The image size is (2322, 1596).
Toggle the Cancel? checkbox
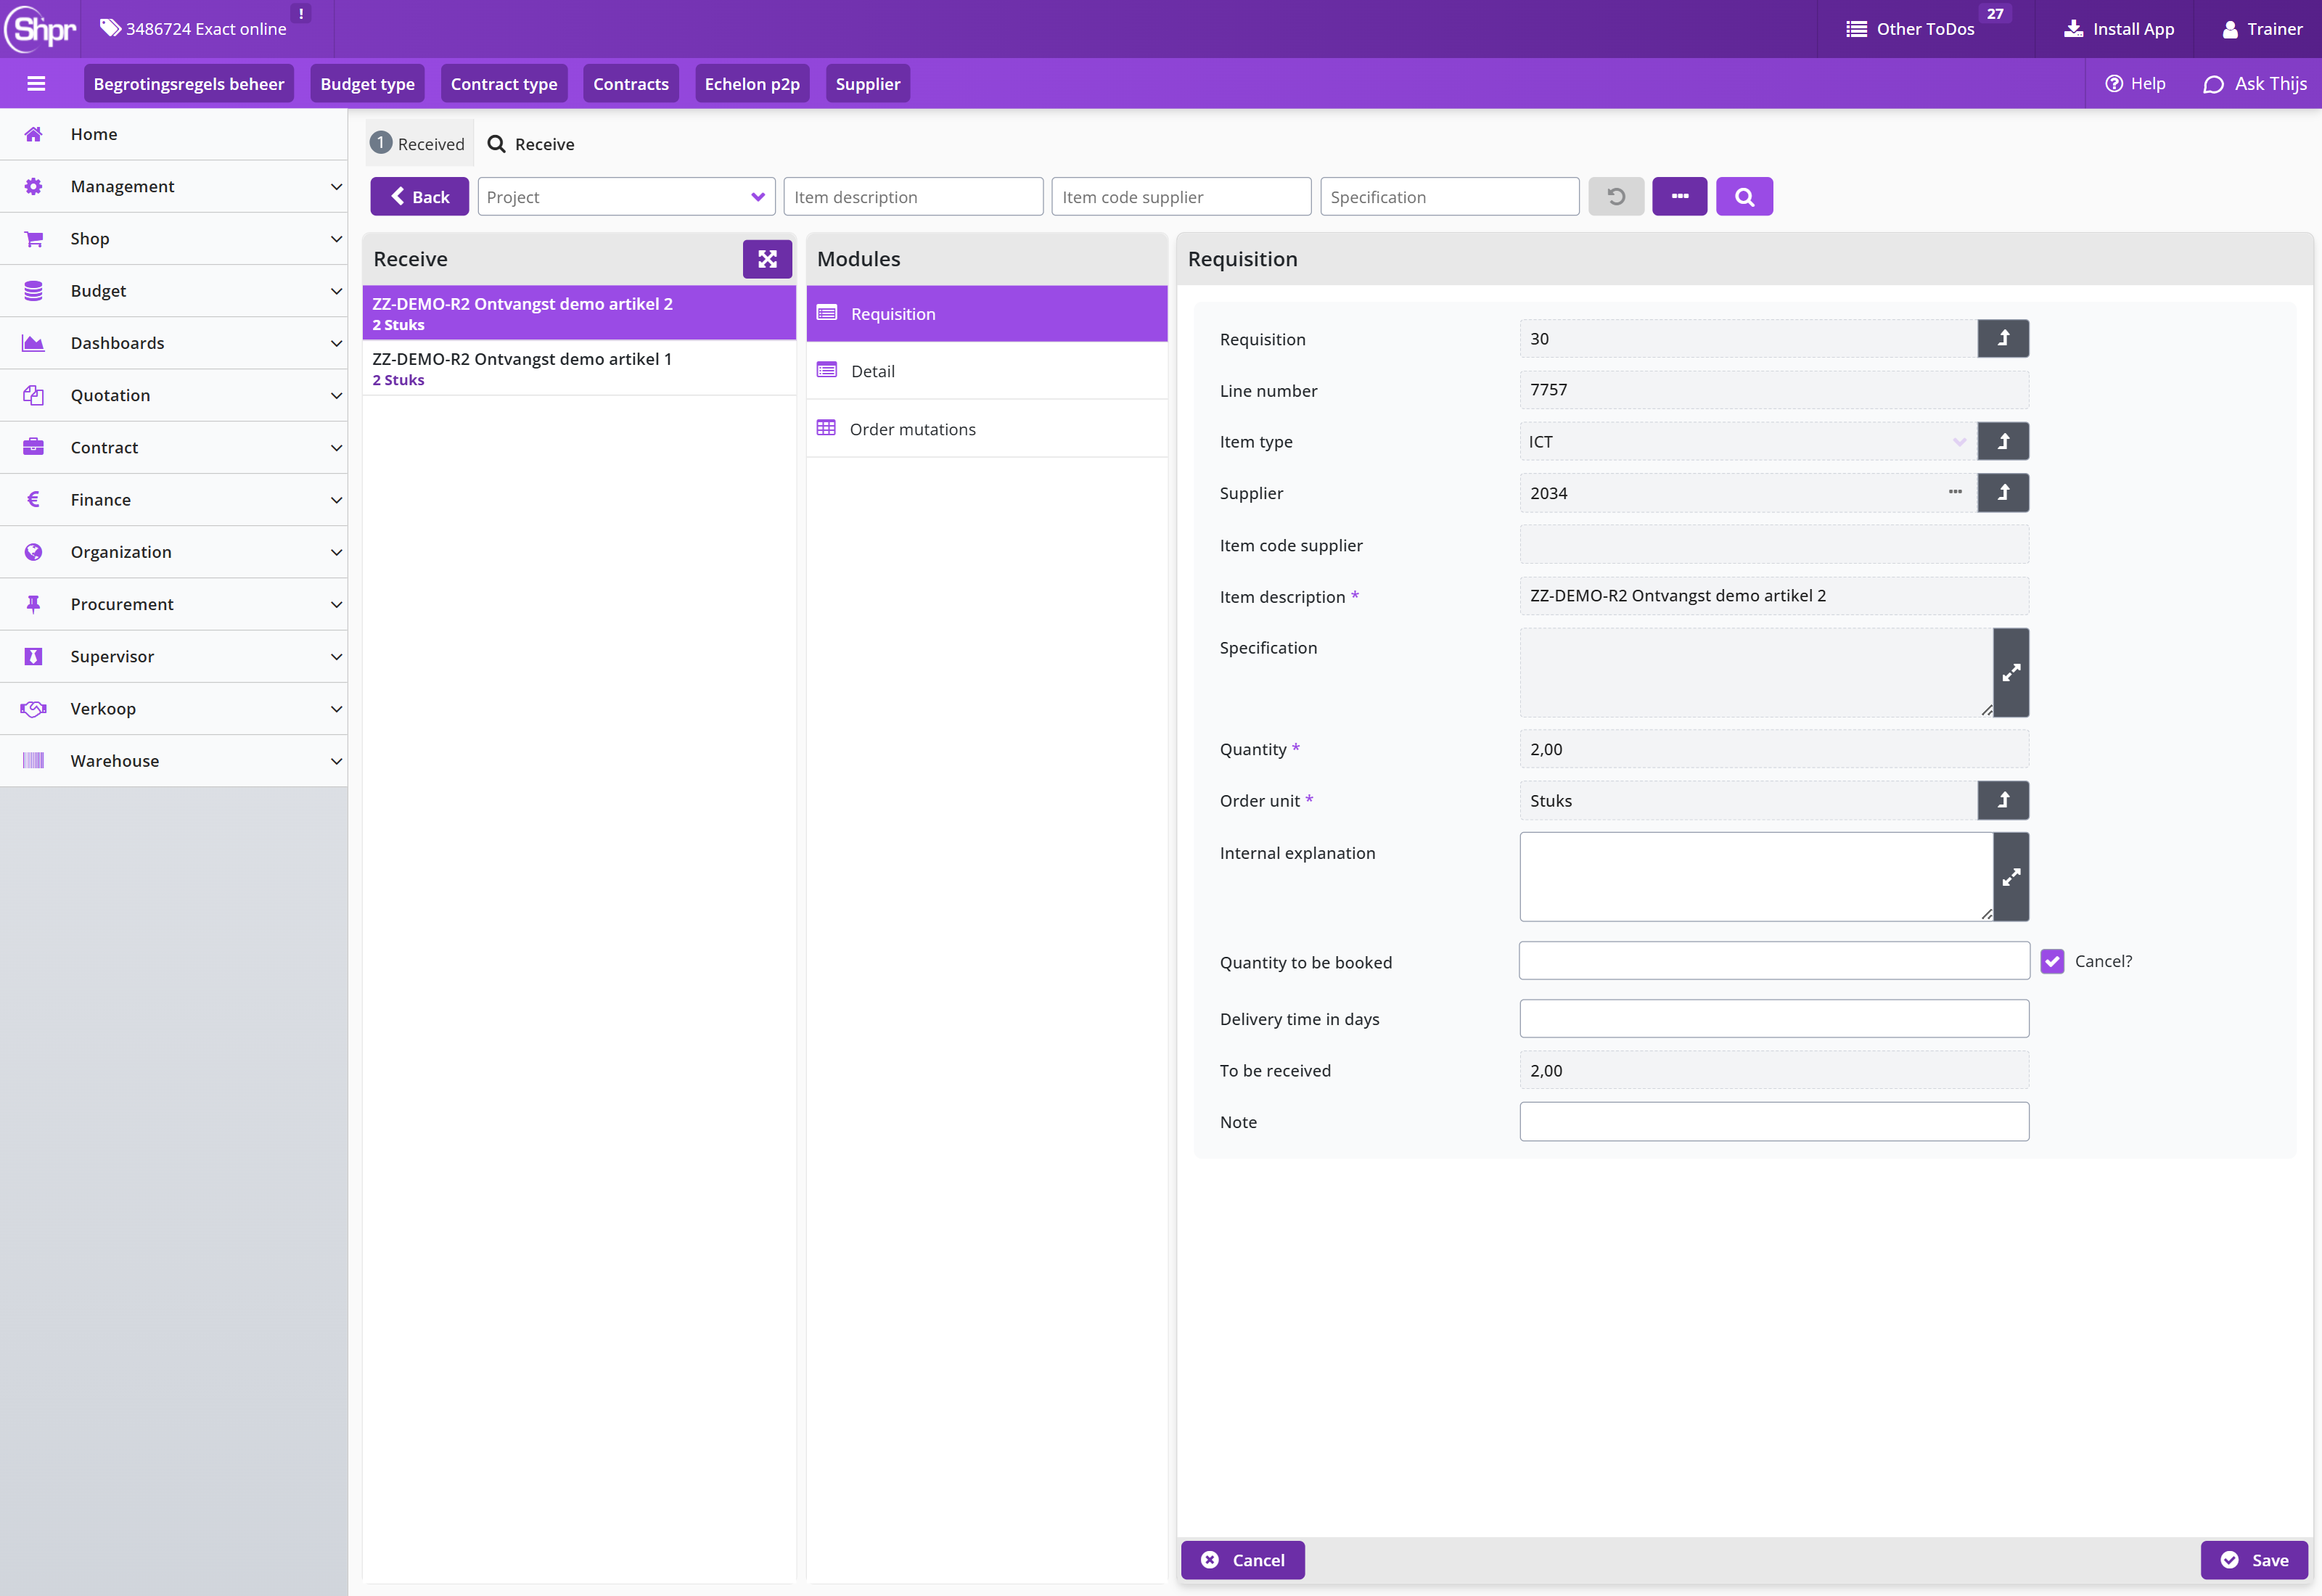click(x=2052, y=961)
